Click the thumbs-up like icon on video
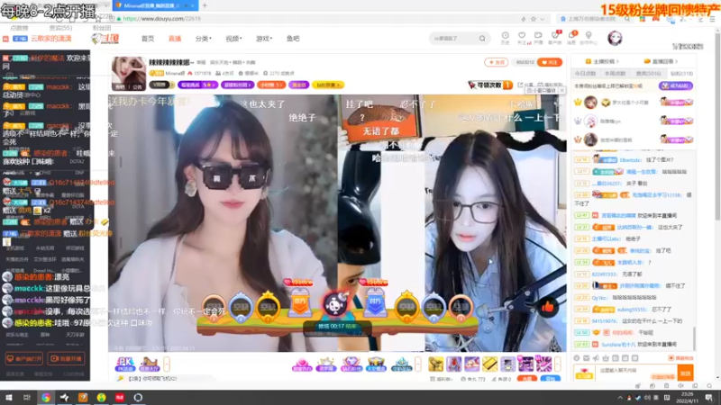This screenshot has height=405, width=721. (x=547, y=307)
